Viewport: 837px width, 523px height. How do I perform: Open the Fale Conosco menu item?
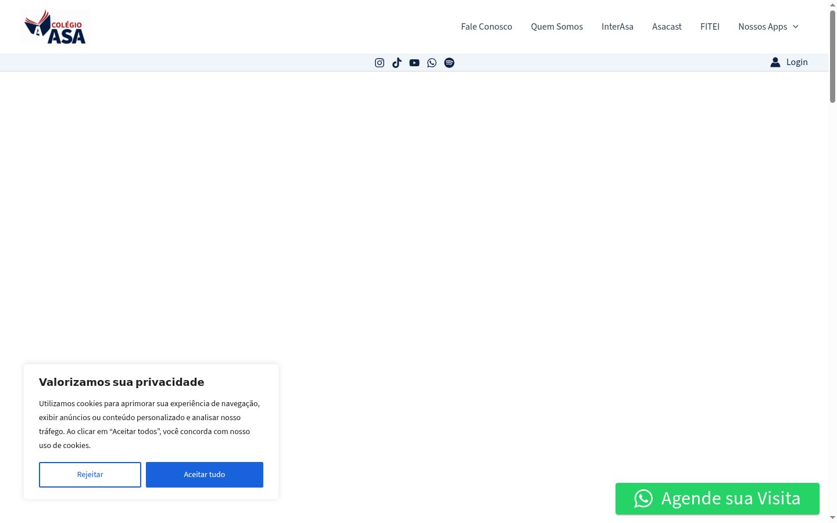point(487,27)
